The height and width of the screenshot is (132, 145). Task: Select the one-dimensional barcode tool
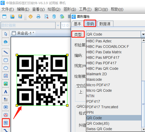click(x=6, y=107)
